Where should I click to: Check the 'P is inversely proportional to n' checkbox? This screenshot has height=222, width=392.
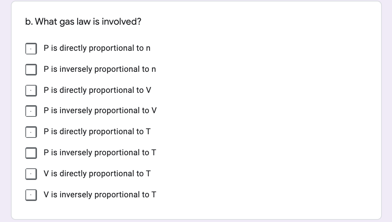(x=31, y=69)
